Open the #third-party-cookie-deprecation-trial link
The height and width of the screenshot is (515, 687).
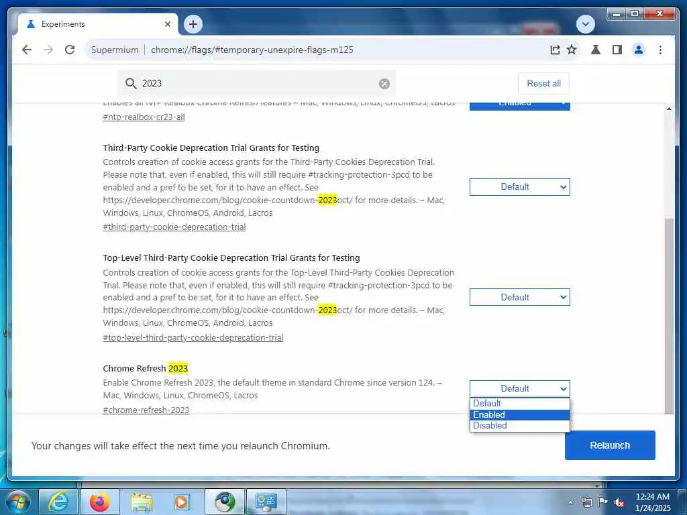pyautogui.click(x=174, y=227)
